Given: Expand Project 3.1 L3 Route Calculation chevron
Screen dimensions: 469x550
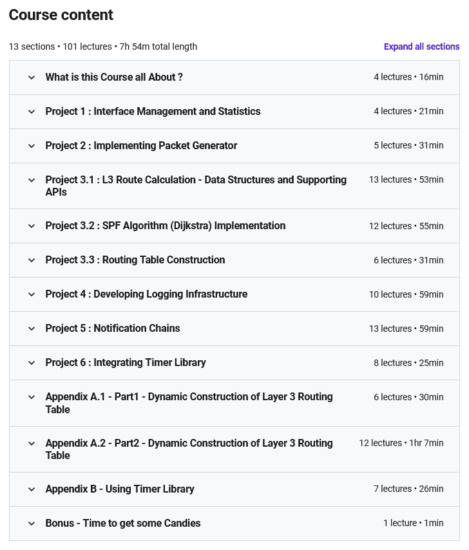Looking at the screenshot, I should (x=32, y=180).
